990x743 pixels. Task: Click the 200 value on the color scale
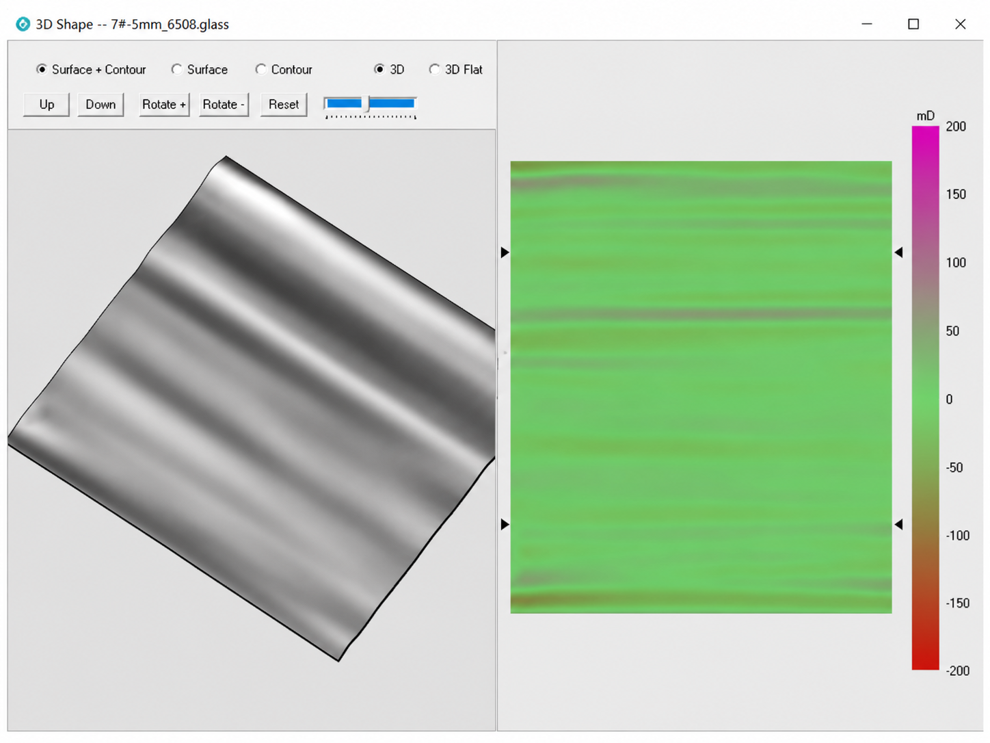click(x=956, y=127)
